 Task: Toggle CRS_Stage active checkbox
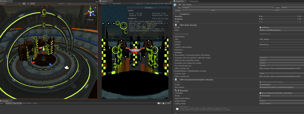tap(180, 4)
